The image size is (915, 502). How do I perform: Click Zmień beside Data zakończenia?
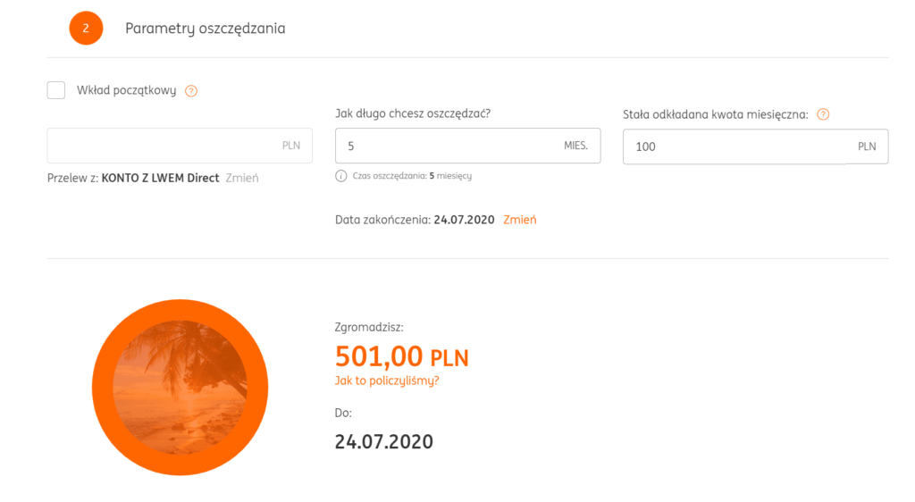tap(520, 220)
